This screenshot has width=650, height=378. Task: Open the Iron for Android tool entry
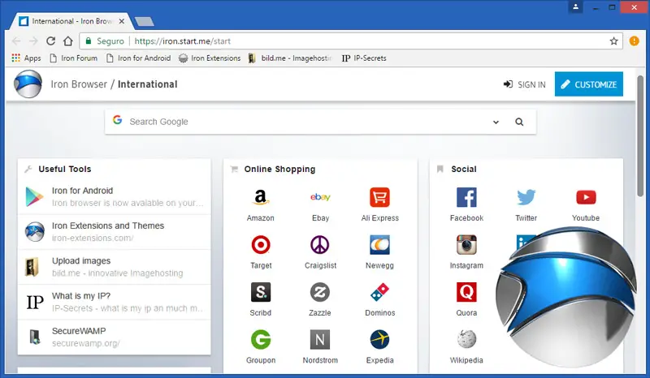pyautogui.click(x=114, y=196)
